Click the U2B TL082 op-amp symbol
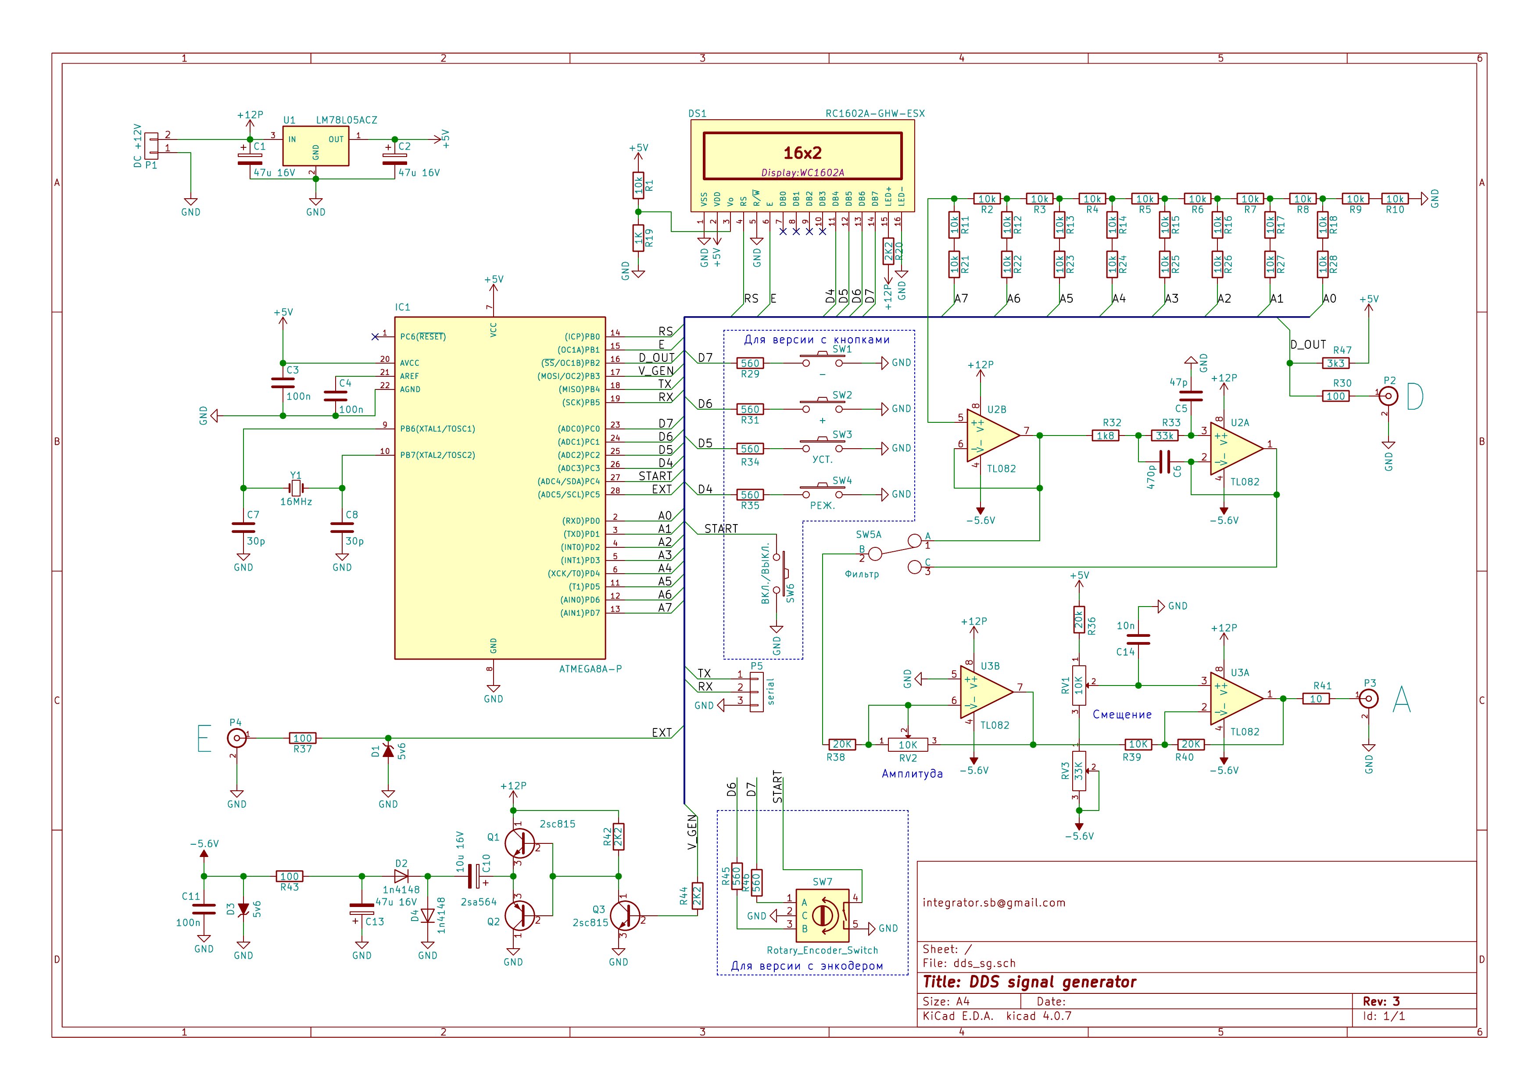Viewport: 1539px width, 1089px height. (993, 435)
